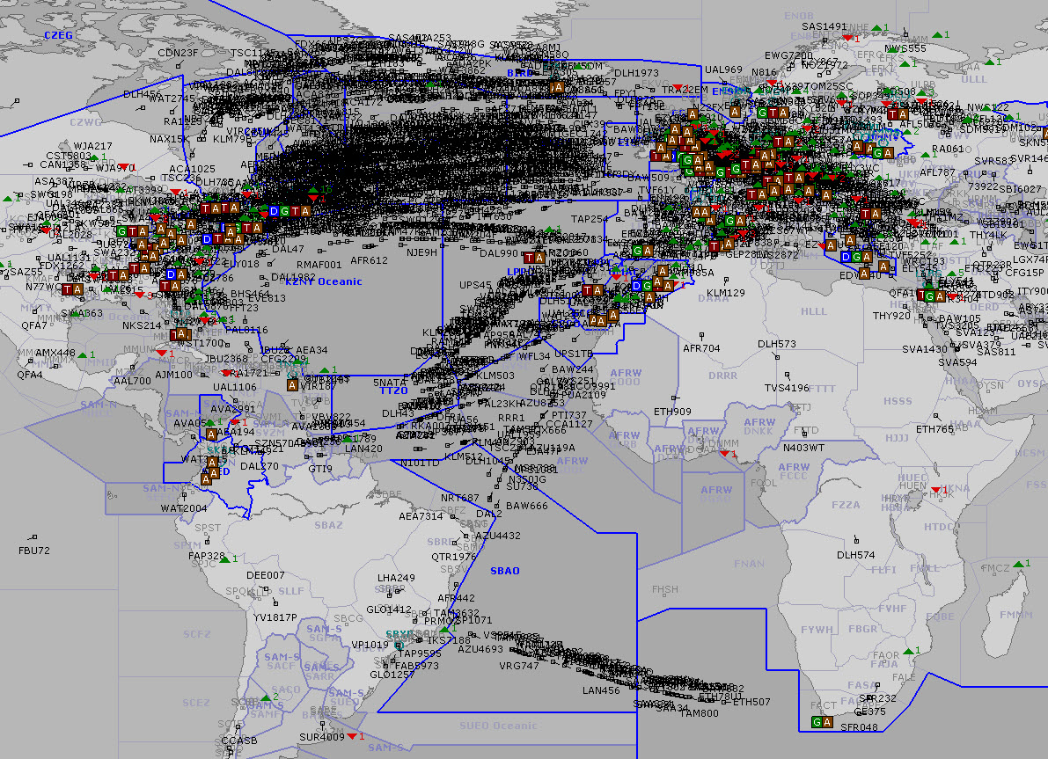Click the red arrival triangle beside SUR4009

pos(351,736)
